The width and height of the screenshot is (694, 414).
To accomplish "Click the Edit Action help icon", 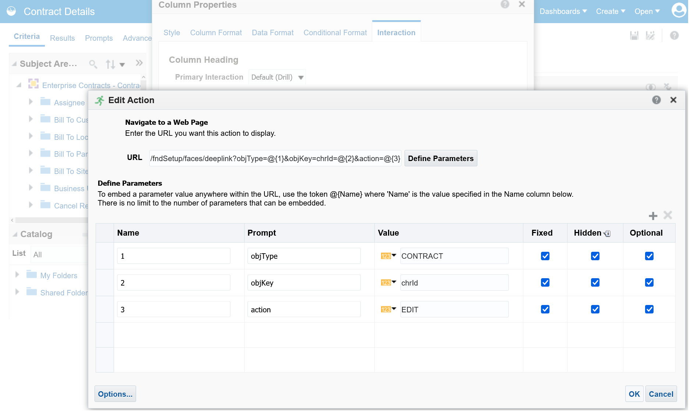I will pyautogui.click(x=656, y=100).
